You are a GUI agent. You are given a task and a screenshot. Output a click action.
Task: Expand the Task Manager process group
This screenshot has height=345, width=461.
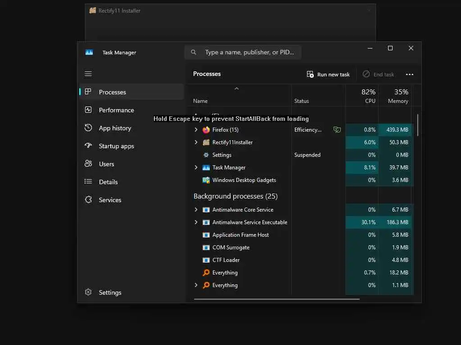pyautogui.click(x=196, y=168)
